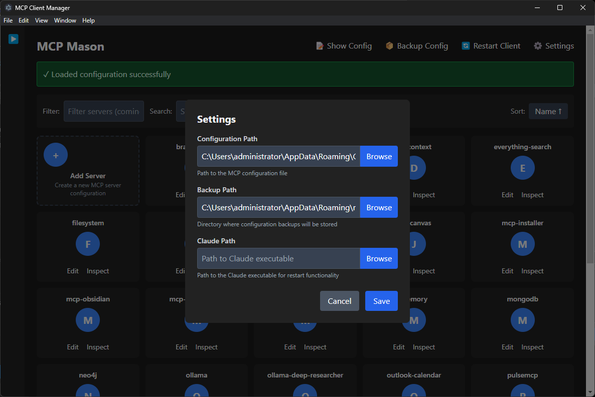Inspect the mcp-obsidian server
Viewport: 595px width, 397px height.
[x=97, y=347]
